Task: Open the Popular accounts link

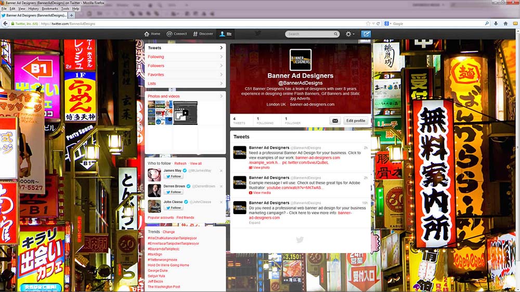Action: tap(161, 218)
